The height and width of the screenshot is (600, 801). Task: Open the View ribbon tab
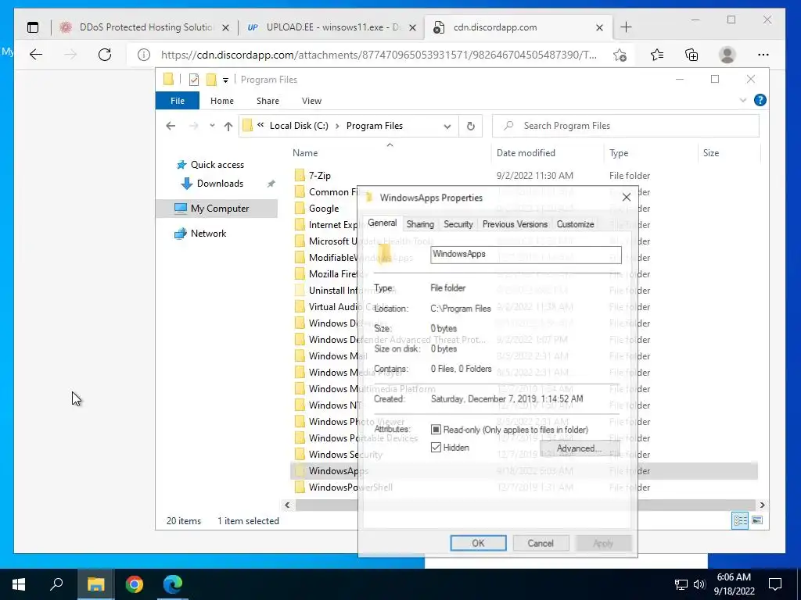pos(311,101)
